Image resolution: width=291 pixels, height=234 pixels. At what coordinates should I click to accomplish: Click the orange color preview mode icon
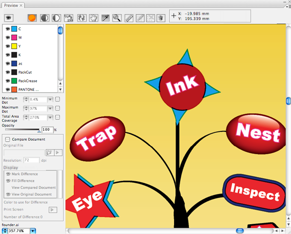[x=32, y=18]
